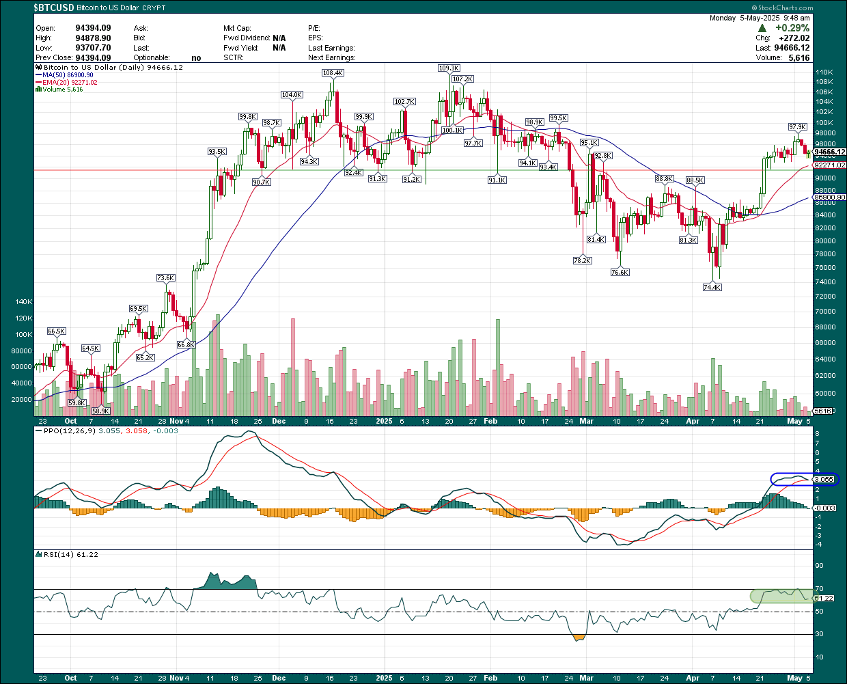
Task: Click the volume bars icon in the legend
Action: 39,89
